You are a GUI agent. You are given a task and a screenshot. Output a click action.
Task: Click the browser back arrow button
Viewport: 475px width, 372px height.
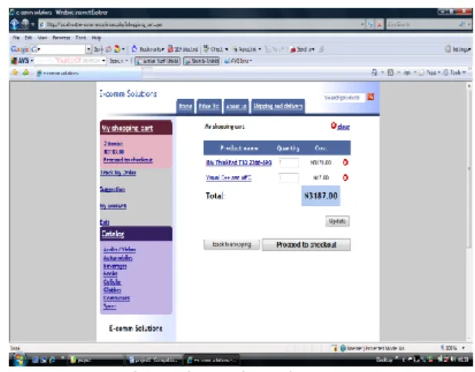[15, 24]
